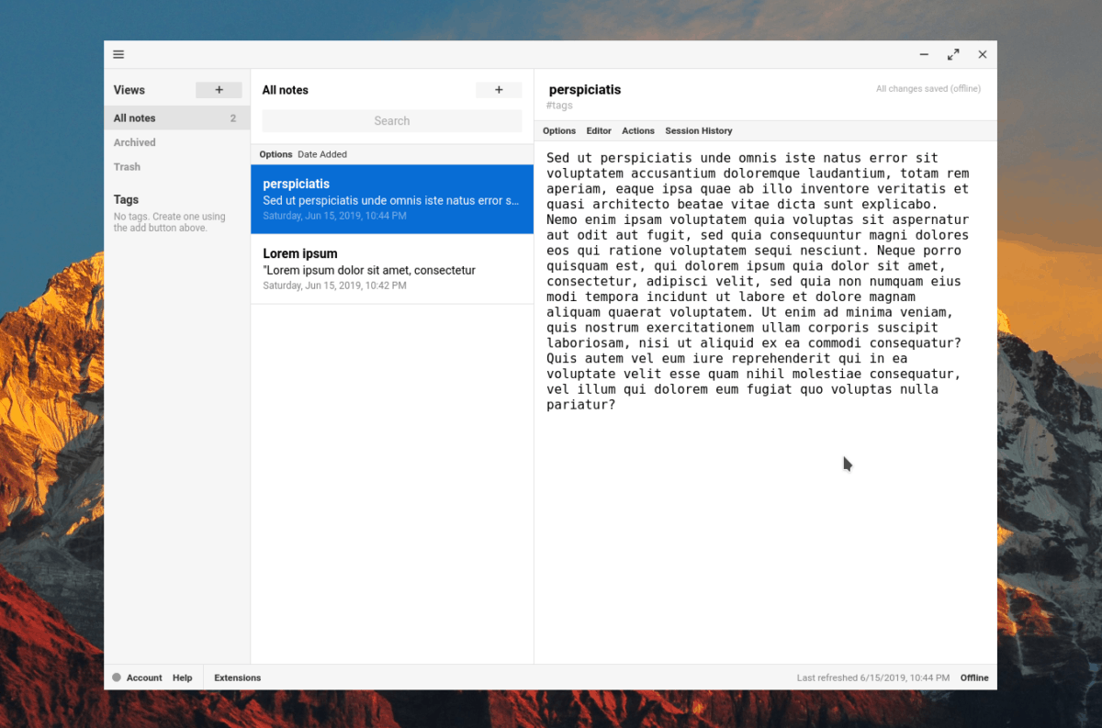1102x728 pixels.
Task: Open the Trash folder
Action: [127, 166]
